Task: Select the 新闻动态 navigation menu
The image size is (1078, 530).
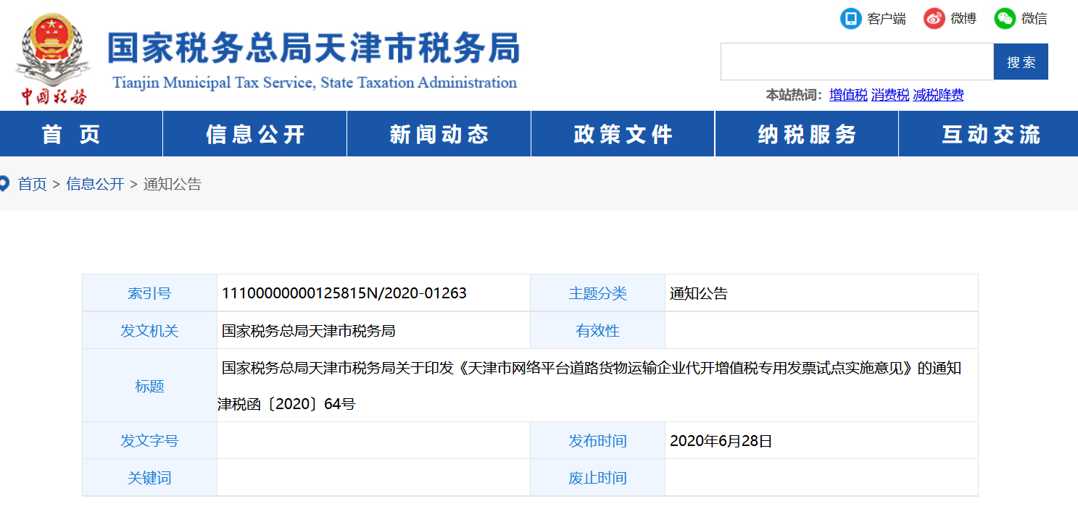Action: tap(439, 135)
